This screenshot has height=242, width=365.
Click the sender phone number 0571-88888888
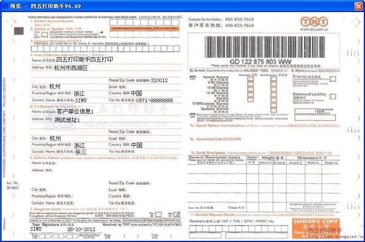tap(155, 100)
